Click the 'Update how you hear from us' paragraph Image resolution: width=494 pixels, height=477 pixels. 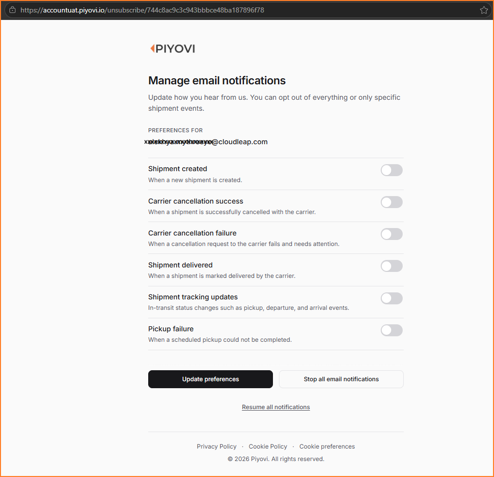coord(274,103)
